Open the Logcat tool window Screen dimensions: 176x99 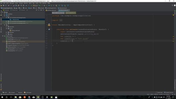(12, 92)
